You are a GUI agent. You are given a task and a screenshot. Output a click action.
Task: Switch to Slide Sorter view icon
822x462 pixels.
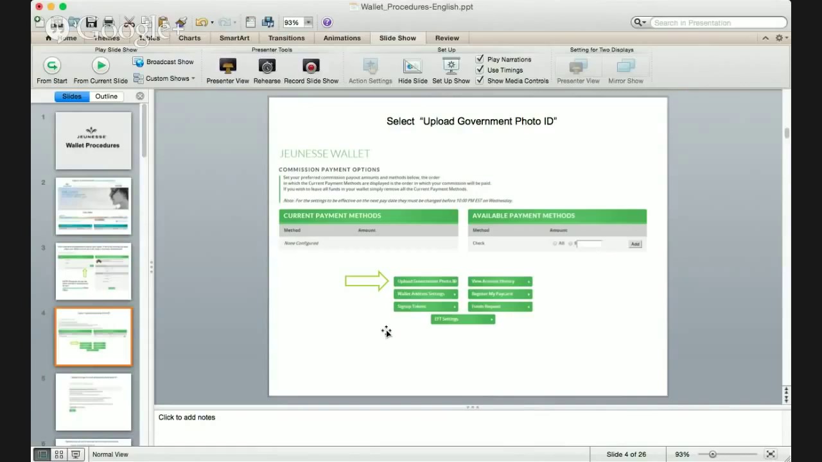point(59,454)
